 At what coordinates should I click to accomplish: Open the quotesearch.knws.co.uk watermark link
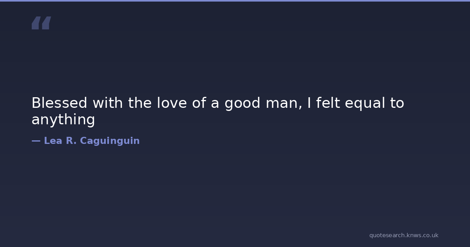[403, 235]
